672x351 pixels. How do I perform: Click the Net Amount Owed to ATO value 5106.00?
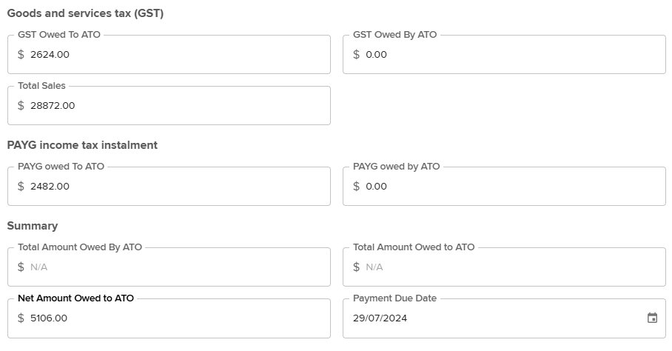(49, 318)
